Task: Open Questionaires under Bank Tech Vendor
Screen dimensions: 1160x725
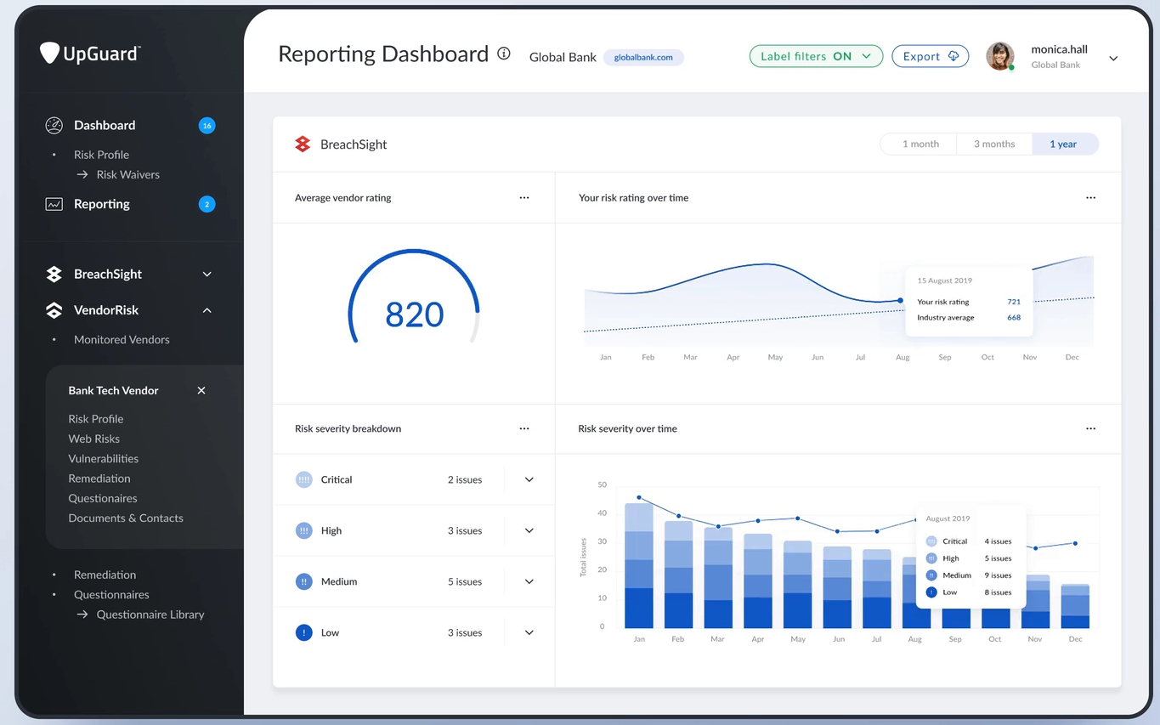Action: click(103, 498)
